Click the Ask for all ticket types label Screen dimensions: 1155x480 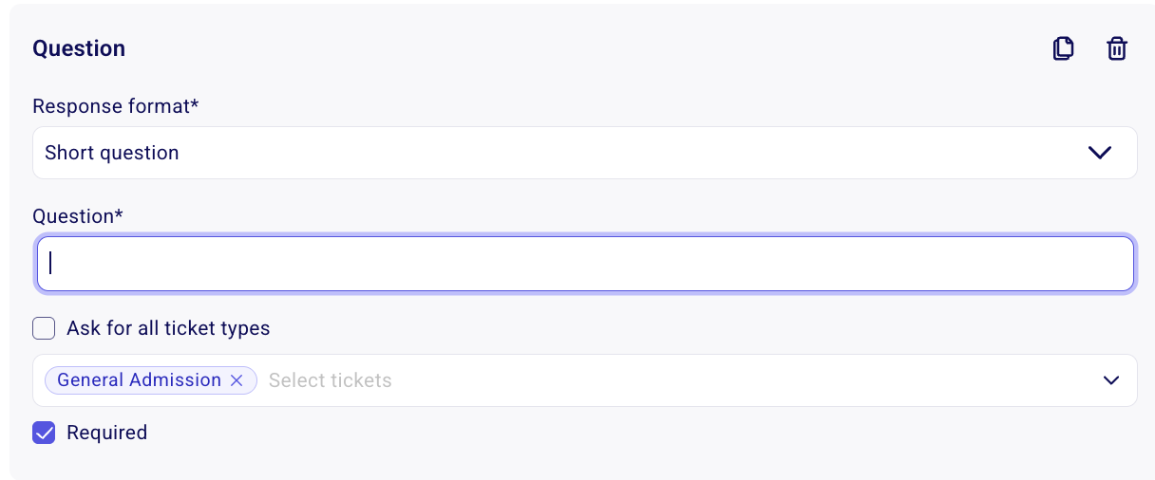click(168, 328)
